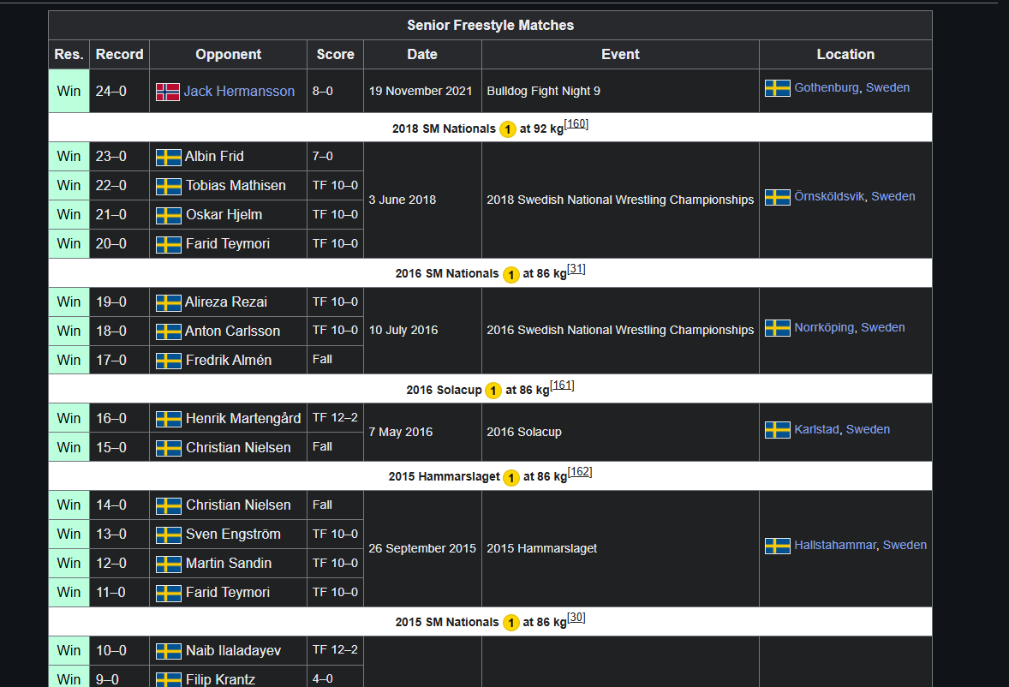
Task: Click the Score column header
Action: [335, 55]
